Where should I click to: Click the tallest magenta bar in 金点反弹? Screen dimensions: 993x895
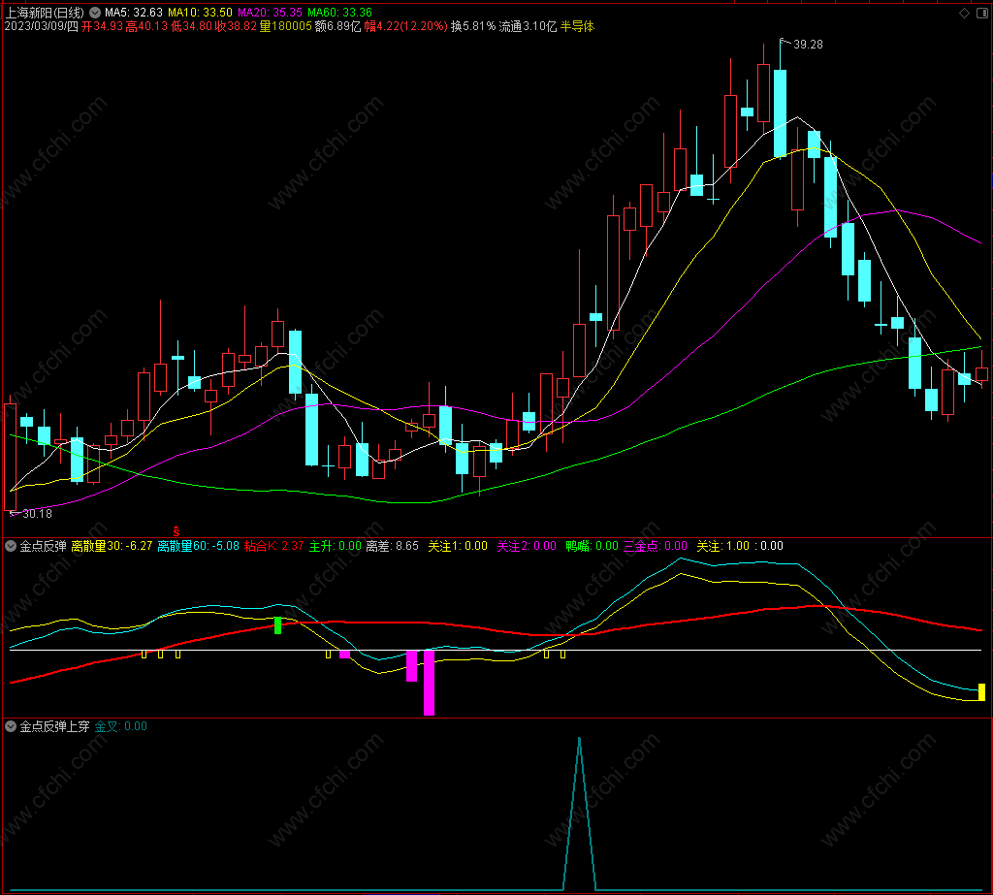[x=429, y=683]
